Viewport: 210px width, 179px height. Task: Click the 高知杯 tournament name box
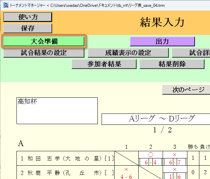click(x=57, y=111)
